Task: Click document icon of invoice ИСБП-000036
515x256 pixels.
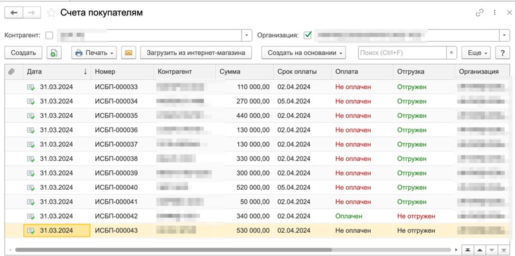Action: 31,130
